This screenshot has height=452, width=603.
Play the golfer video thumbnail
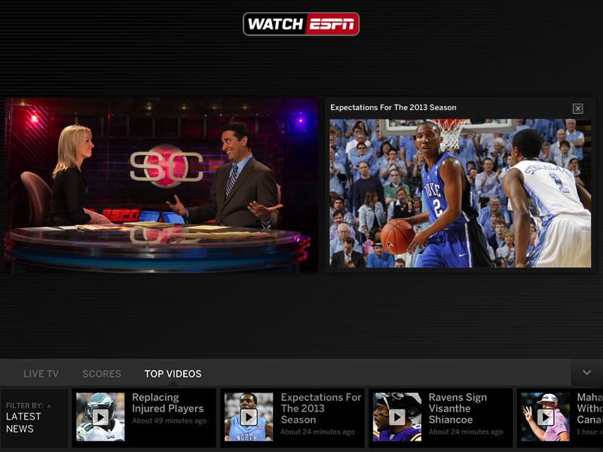tap(545, 417)
